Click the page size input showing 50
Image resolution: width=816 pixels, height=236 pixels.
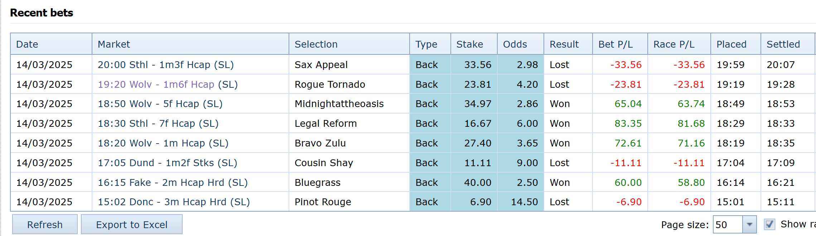[728, 225]
